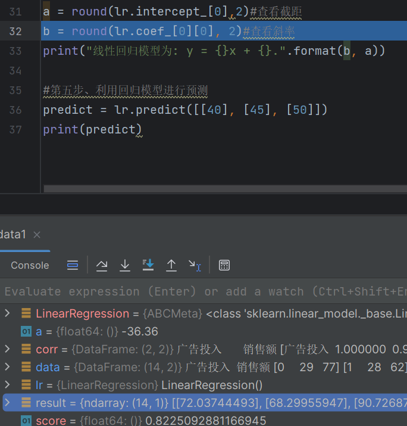Expand the data DataFrame variable
The image size is (407, 426).
point(7,367)
